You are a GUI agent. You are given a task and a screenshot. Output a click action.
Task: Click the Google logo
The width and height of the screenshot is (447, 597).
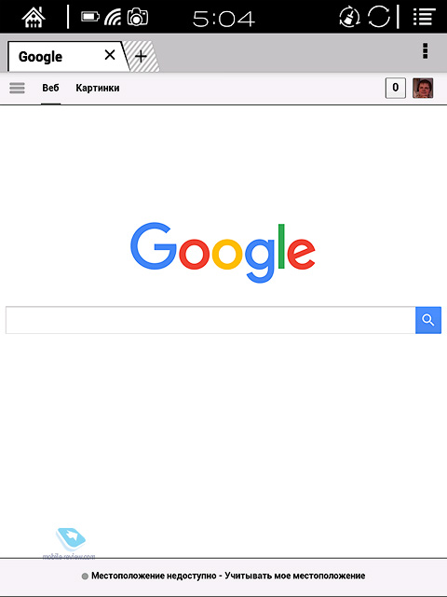click(223, 252)
